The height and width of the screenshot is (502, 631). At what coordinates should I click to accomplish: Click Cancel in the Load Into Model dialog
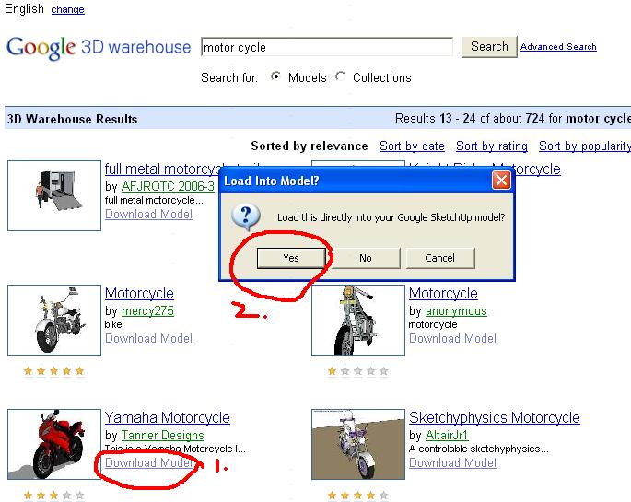(440, 258)
